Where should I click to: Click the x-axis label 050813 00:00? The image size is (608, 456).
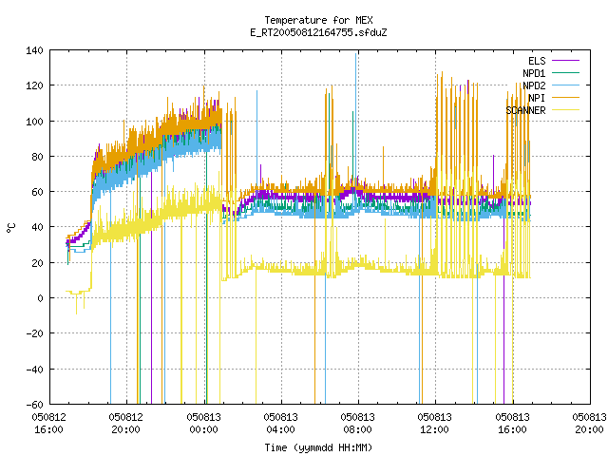pyautogui.click(x=203, y=424)
